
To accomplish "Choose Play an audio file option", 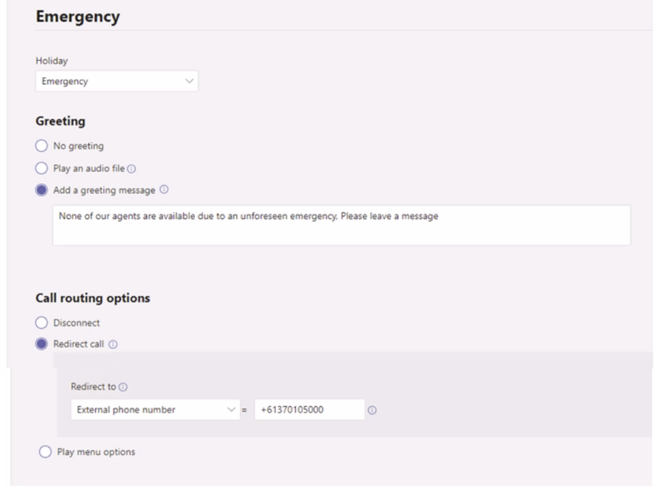I will [42, 168].
